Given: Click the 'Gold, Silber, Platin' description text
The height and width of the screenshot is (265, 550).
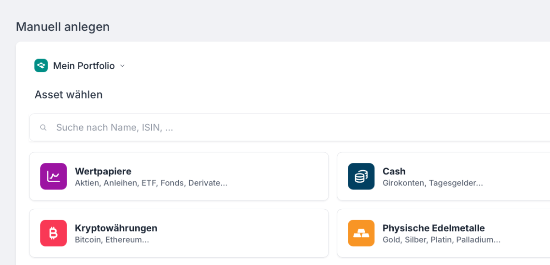Looking at the screenshot, I should 441,240.
